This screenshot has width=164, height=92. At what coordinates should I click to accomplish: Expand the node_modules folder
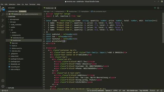tap(16, 25)
